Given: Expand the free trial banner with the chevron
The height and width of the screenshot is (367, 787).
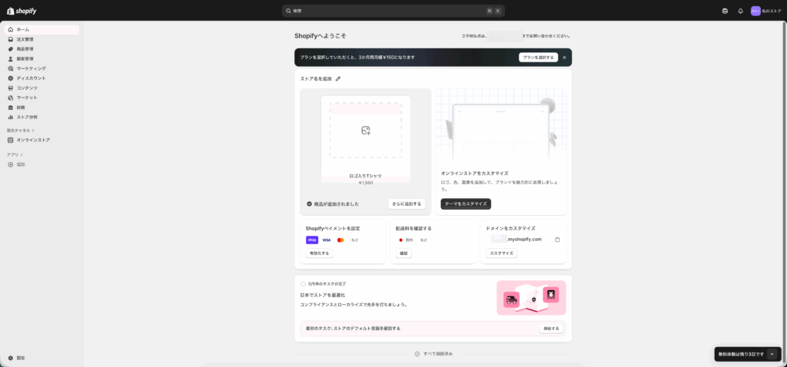Looking at the screenshot, I should click(x=772, y=354).
